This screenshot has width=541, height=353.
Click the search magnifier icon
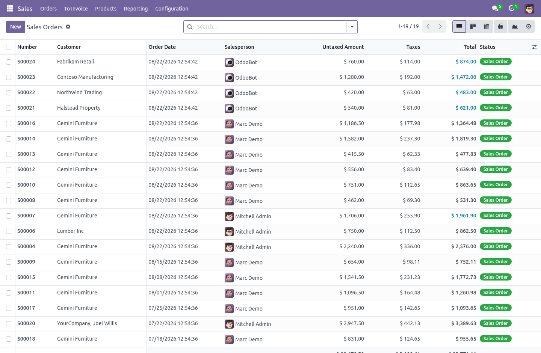pos(190,27)
